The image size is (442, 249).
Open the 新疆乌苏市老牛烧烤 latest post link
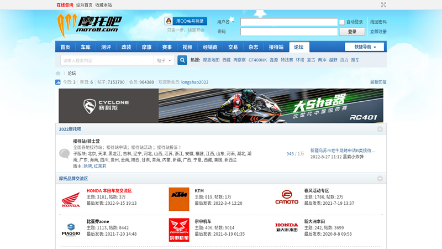343,151
